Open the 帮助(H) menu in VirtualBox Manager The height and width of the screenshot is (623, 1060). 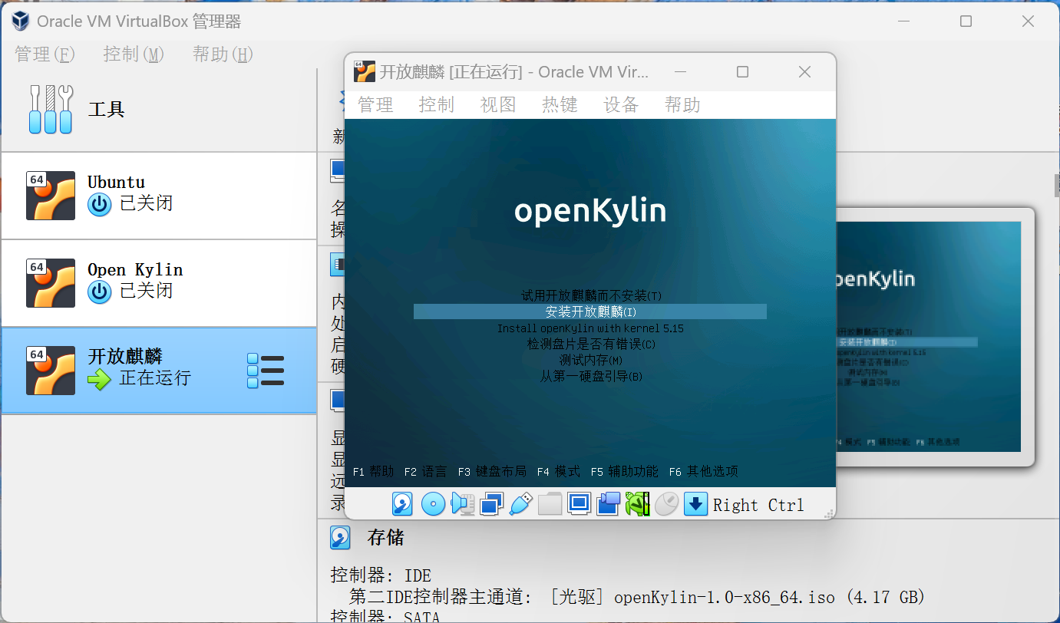tap(223, 54)
